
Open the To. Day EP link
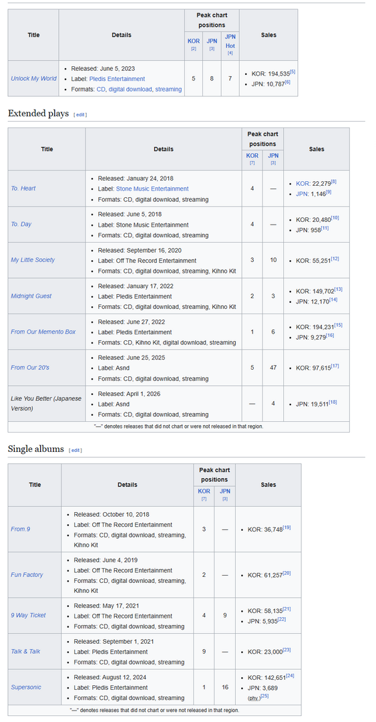(21, 224)
